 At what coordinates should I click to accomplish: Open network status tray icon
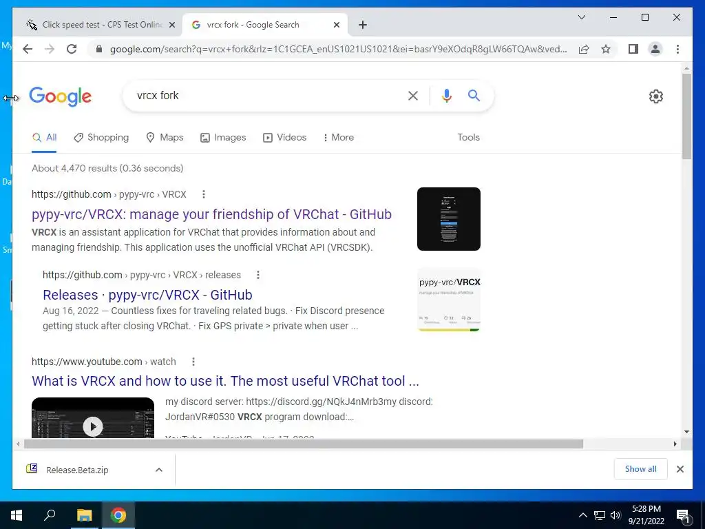[600, 515]
